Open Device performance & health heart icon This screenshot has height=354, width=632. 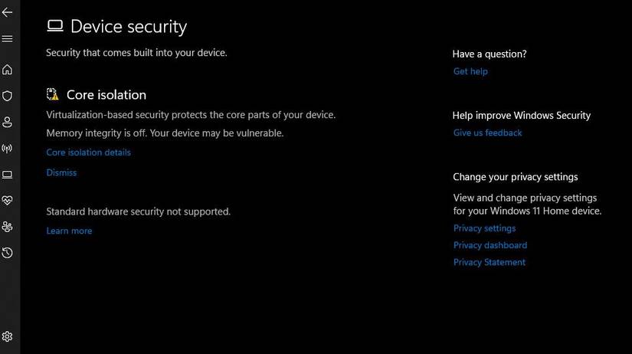coord(8,200)
